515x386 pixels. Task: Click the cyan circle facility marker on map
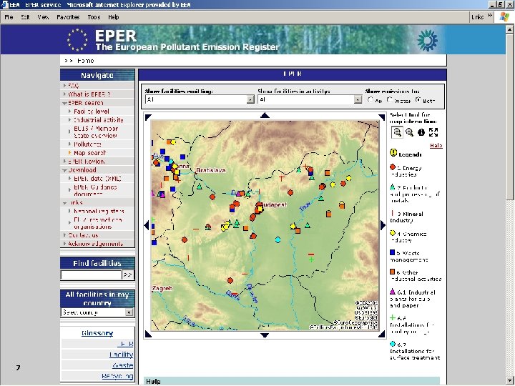click(278, 240)
